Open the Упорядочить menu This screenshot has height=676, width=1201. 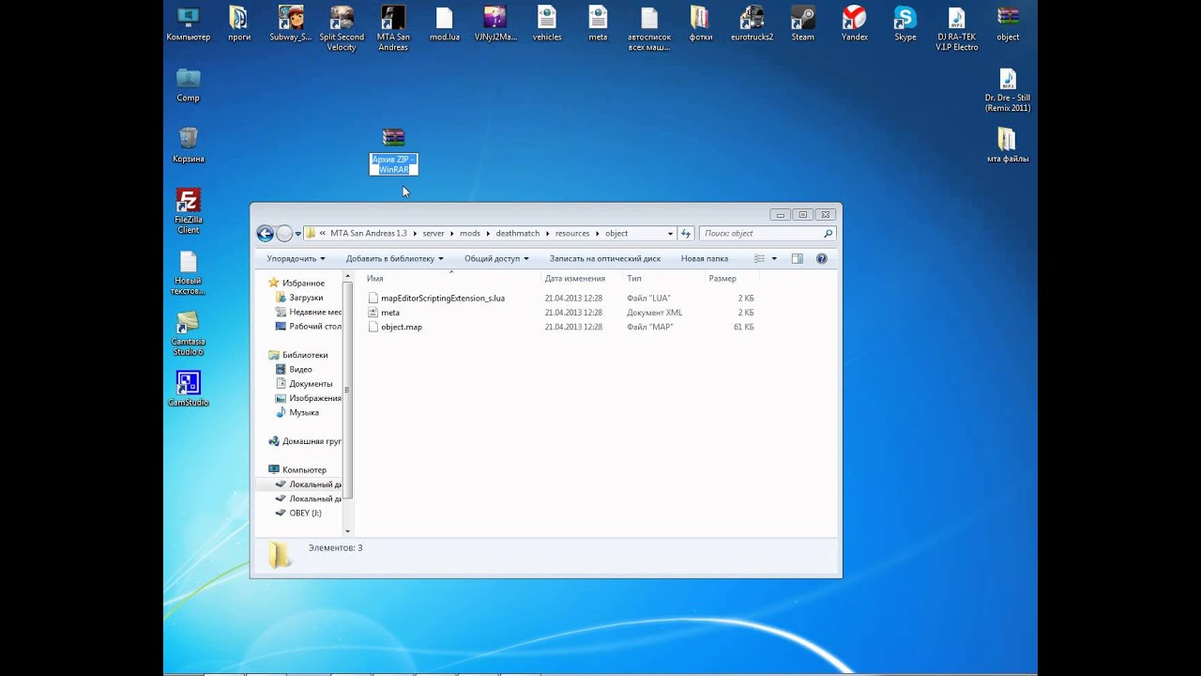tap(296, 258)
